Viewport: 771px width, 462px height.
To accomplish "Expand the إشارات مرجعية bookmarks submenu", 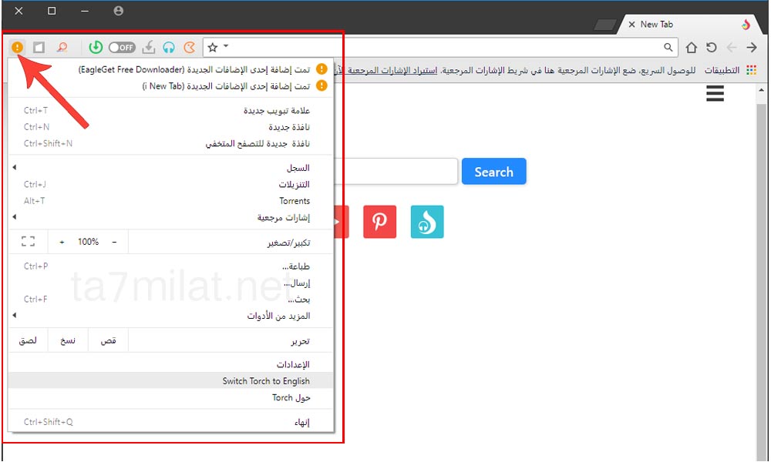I will point(170,217).
